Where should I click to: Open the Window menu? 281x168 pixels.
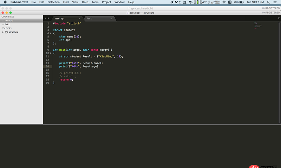point(119,2)
